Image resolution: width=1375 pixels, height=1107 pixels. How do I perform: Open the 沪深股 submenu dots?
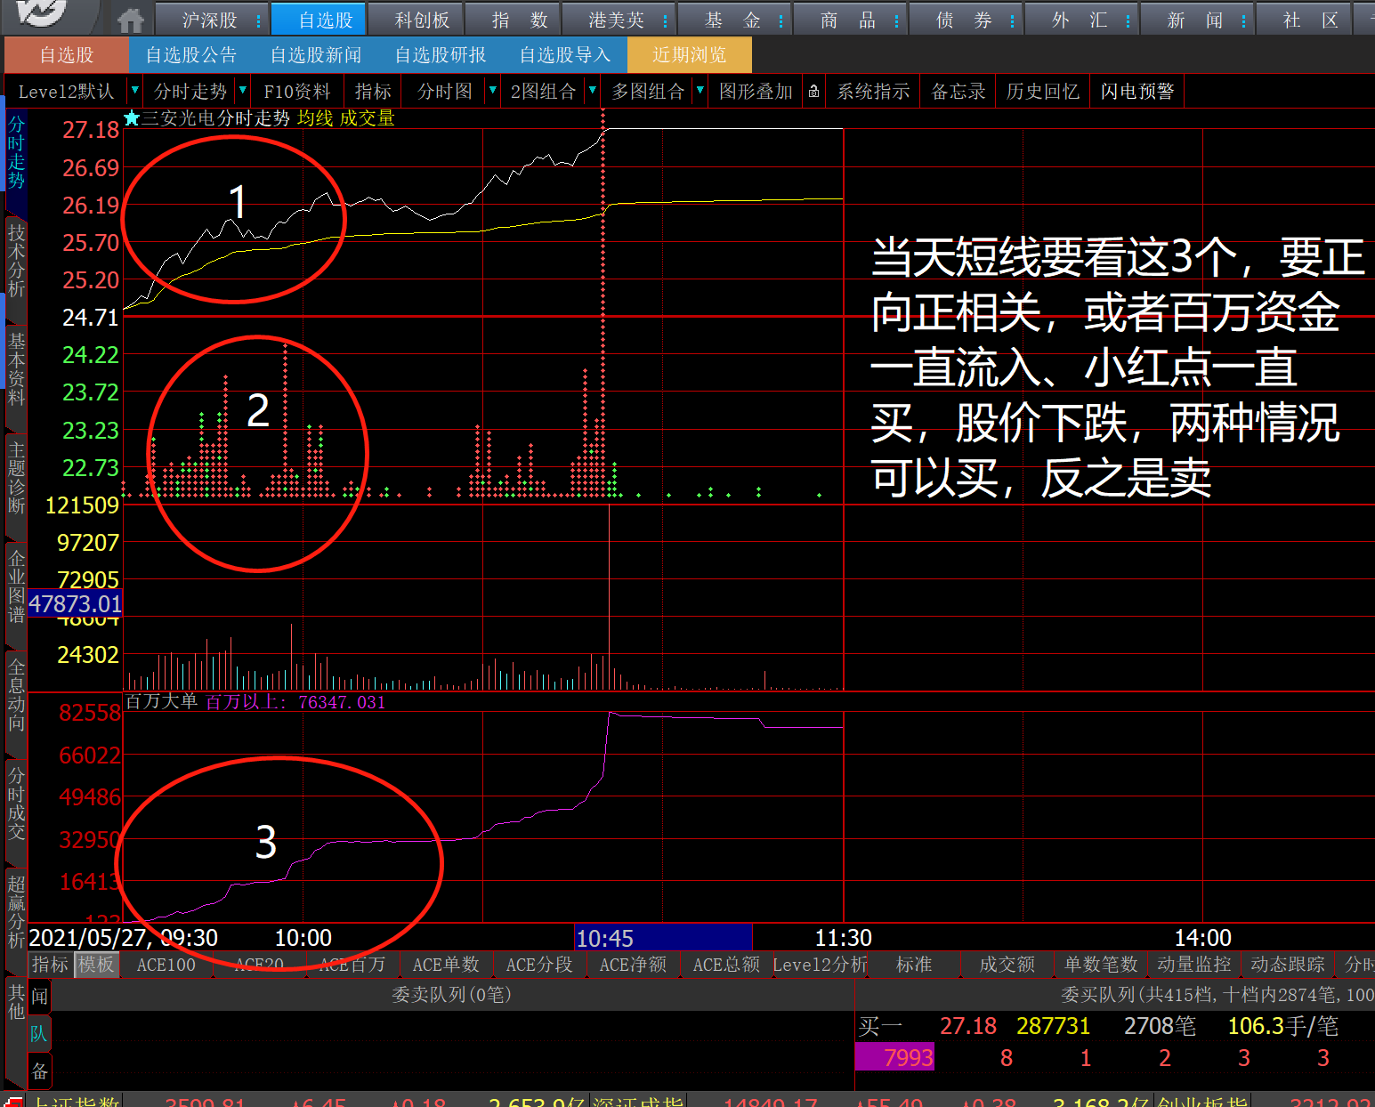pos(258,20)
